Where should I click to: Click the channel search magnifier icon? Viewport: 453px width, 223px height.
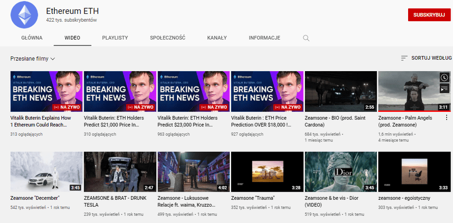click(306, 38)
